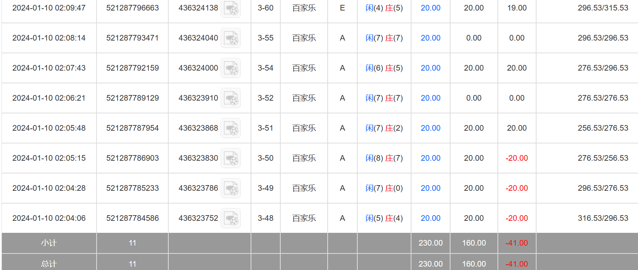Click bet amount 20.00 in row 3-52
Viewport: 638px width, 270px height.
pos(431,98)
